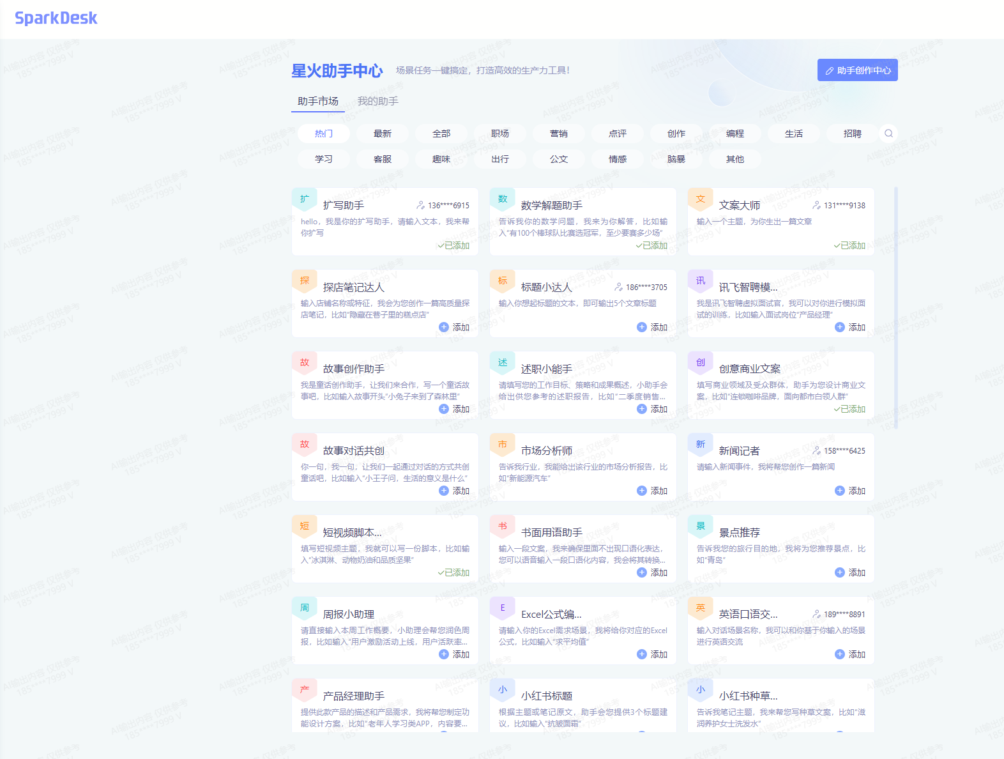This screenshot has width=1004, height=759.
Task: Open 助手创作中心 button
Action: click(x=857, y=70)
